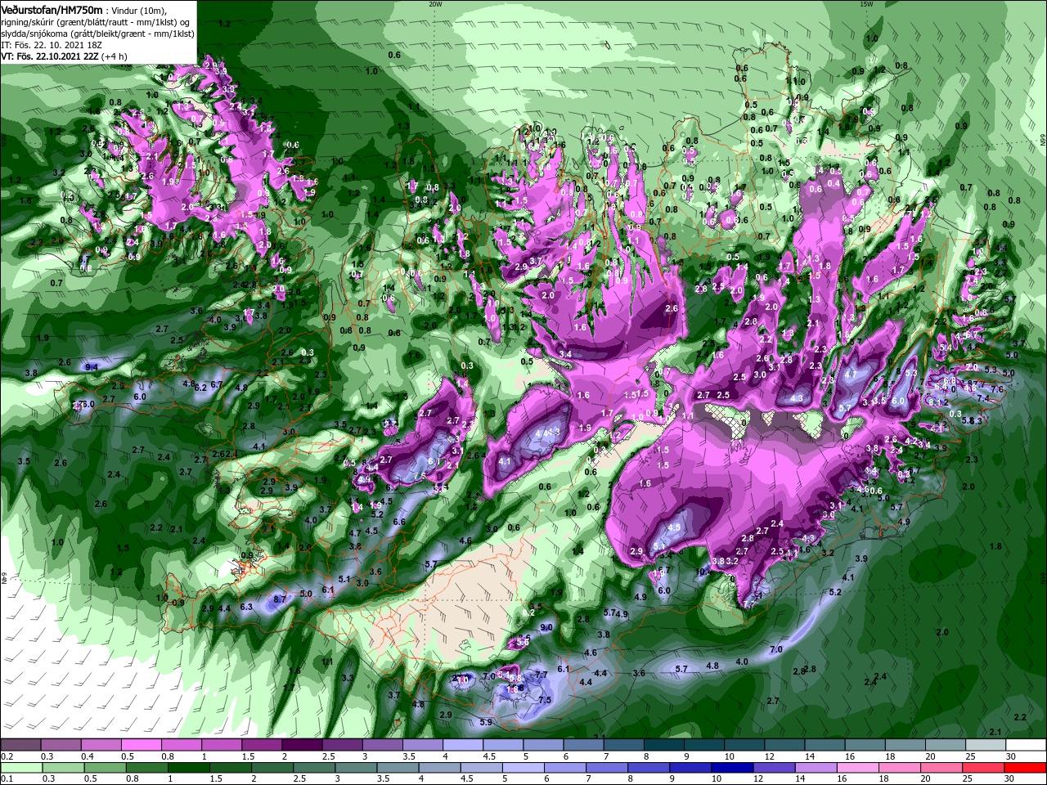Click the 0.2 label on snow scale

pyautogui.click(x=7, y=756)
